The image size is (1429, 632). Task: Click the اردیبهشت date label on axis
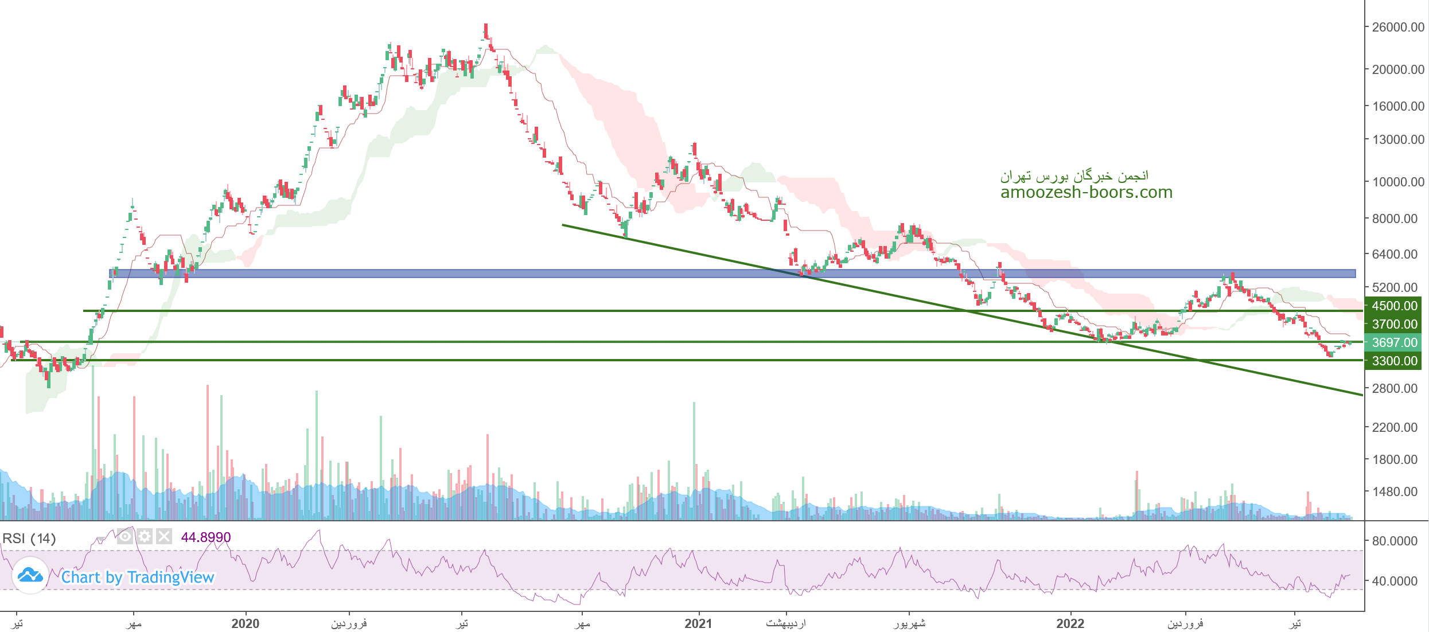coord(786,623)
